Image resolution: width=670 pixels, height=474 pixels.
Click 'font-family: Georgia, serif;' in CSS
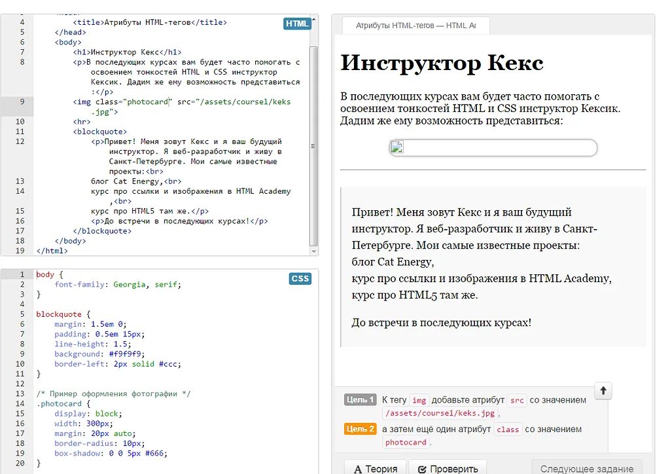(x=118, y=285)
